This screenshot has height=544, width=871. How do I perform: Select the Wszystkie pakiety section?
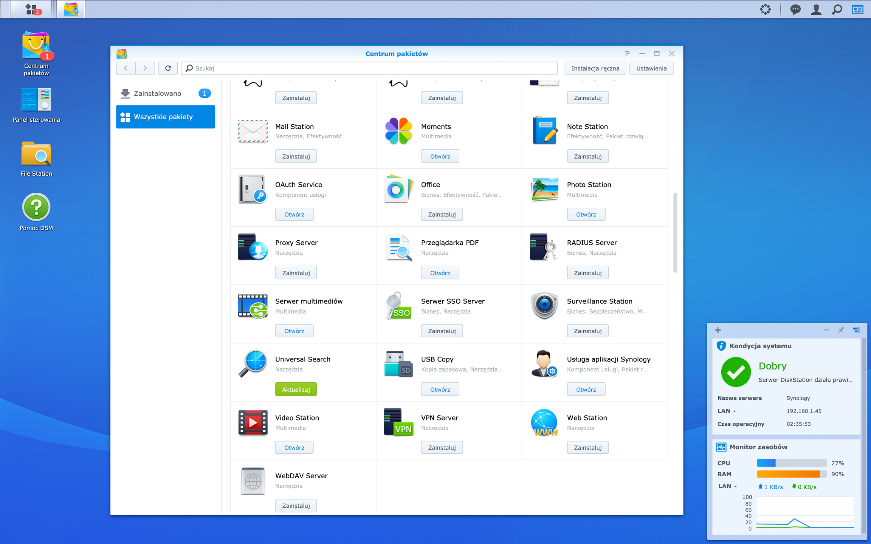point(166,117)
